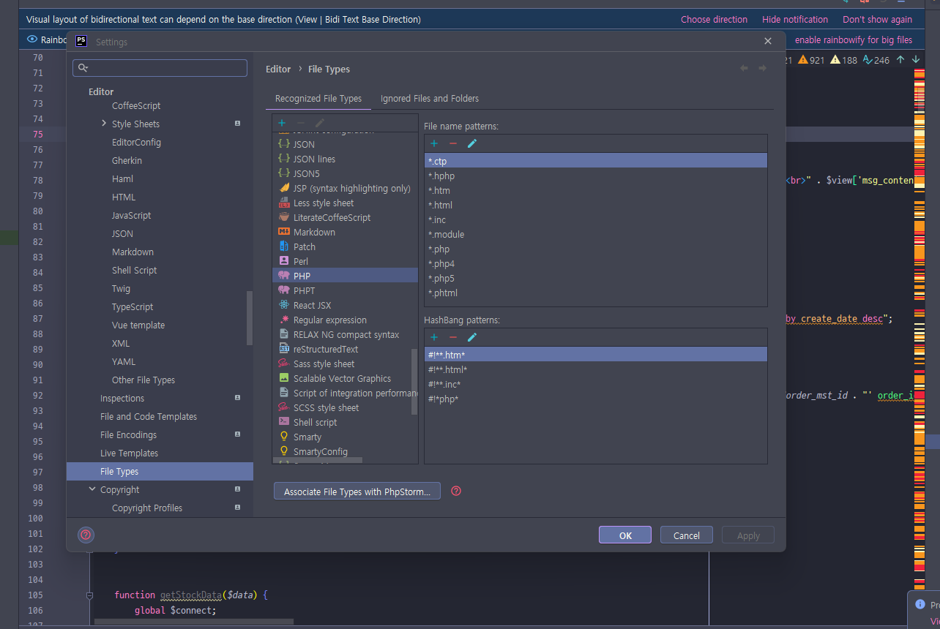Edit the selected file name pattern
The height and width of the screenshot is (629, 940).
coord(472,143)
